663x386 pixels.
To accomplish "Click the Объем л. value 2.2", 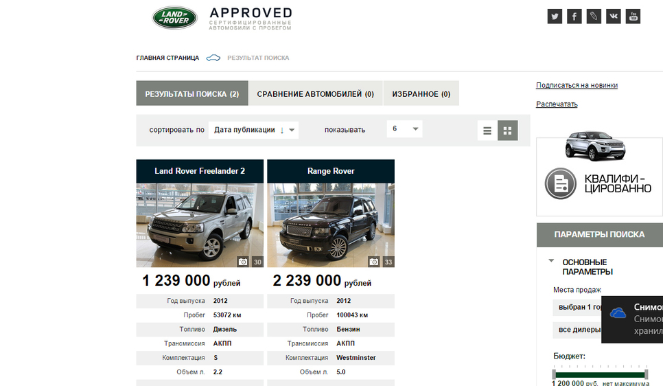I will [218, 372].
